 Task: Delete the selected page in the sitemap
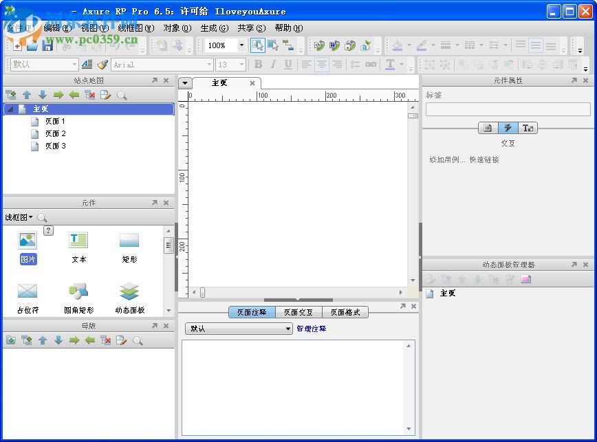click(89, 94)
